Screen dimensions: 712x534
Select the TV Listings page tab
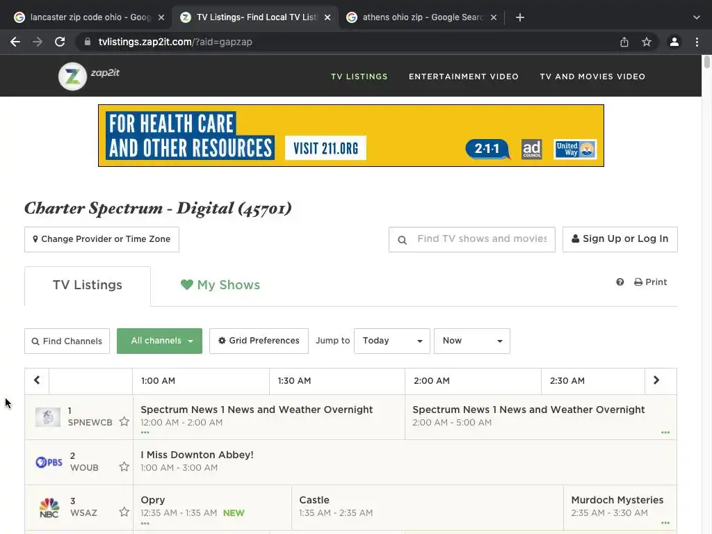[x=87, y=286]
